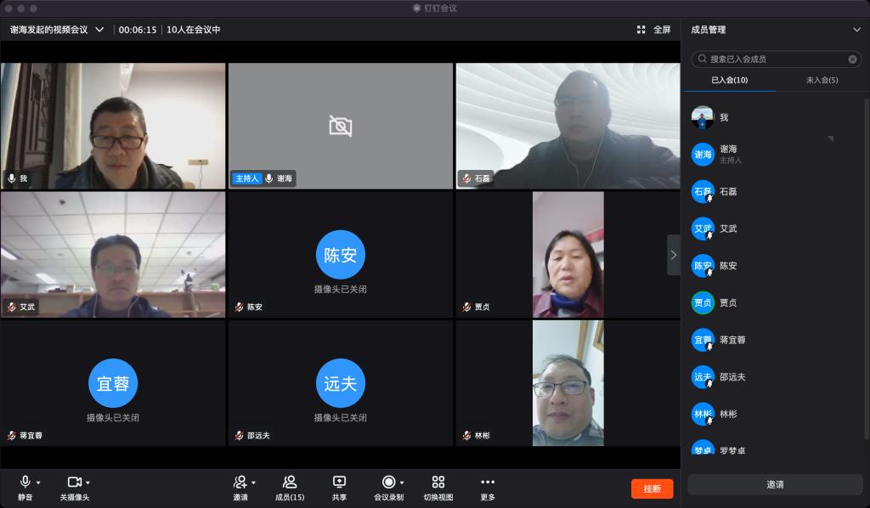Expand the meeting title dropdown chevron
870x508 pixels.
99,30
